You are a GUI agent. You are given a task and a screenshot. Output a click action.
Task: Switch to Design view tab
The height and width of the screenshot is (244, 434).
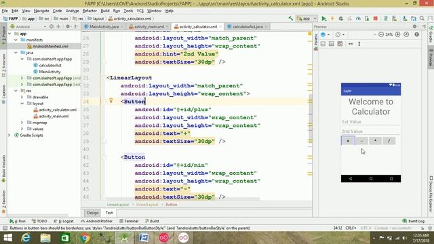tap(93, 213)
